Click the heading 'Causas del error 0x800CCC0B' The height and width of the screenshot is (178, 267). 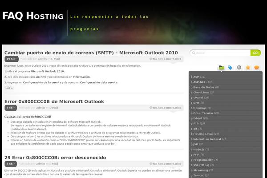tap(28, 117)
